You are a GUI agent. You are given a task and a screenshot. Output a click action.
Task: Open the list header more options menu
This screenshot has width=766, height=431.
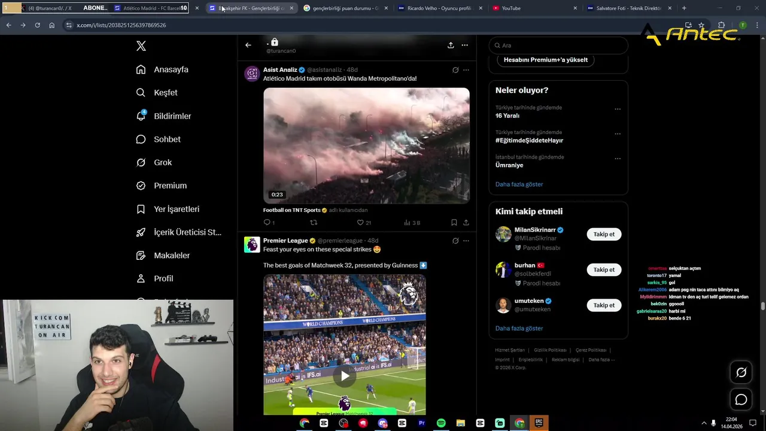point(464,45)
